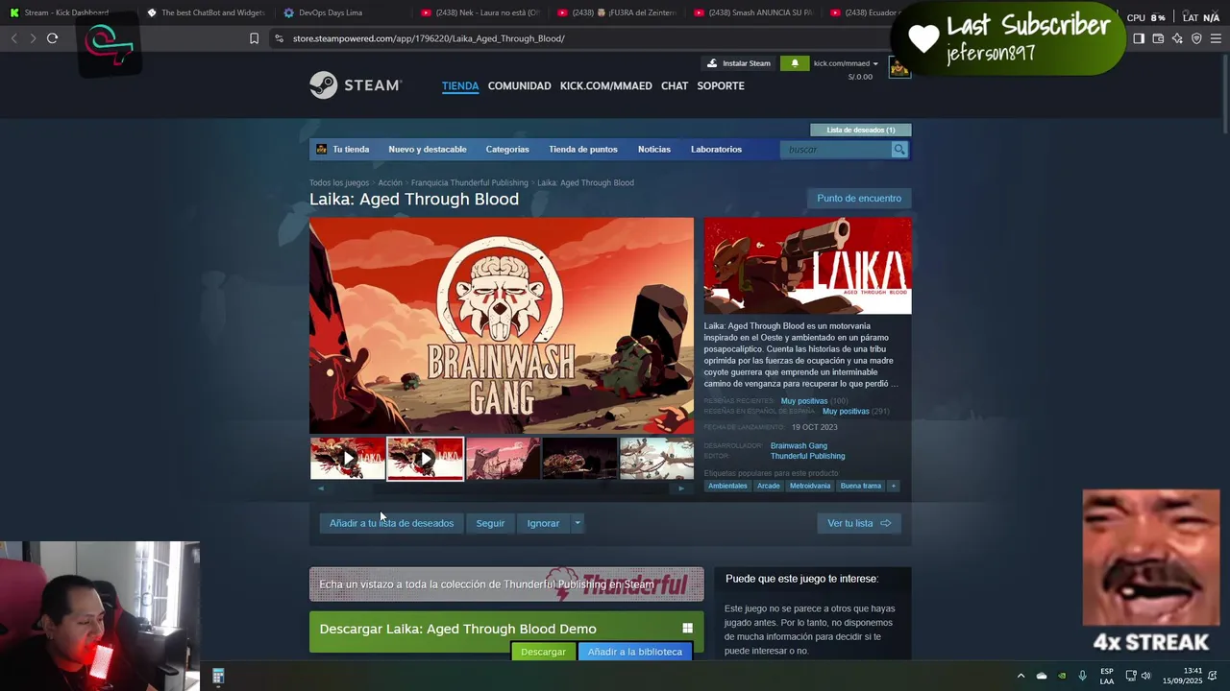Click Instalar Steam button
1230x691 pixels.
pyautogui.click(x=739, y=63)
